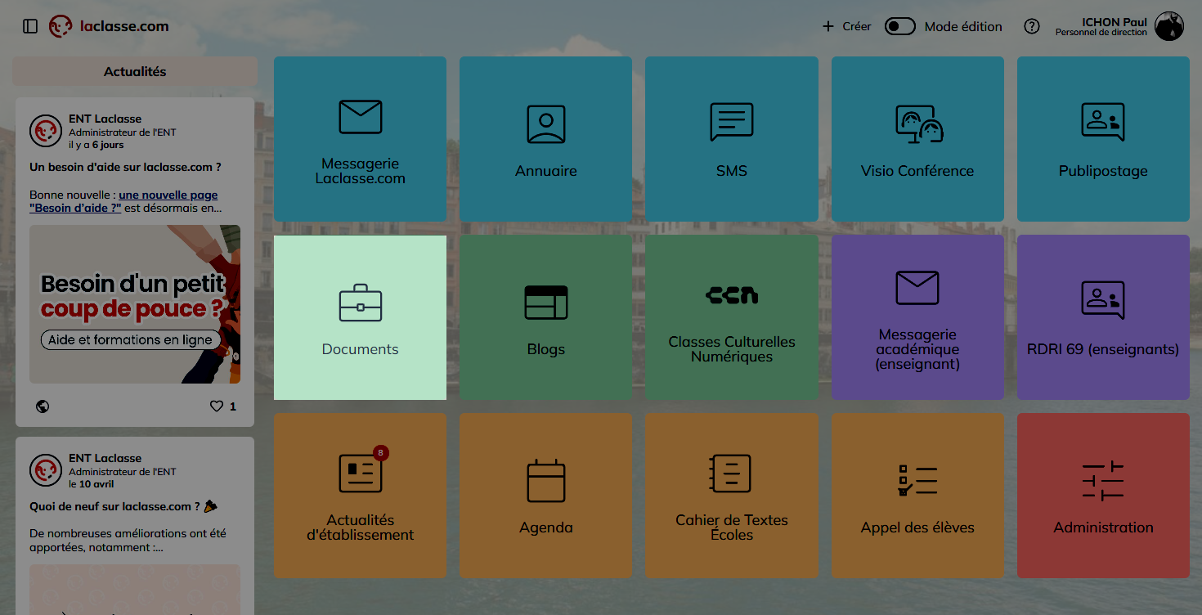Open the Documents briefcase tile

[x=360, y=317]
